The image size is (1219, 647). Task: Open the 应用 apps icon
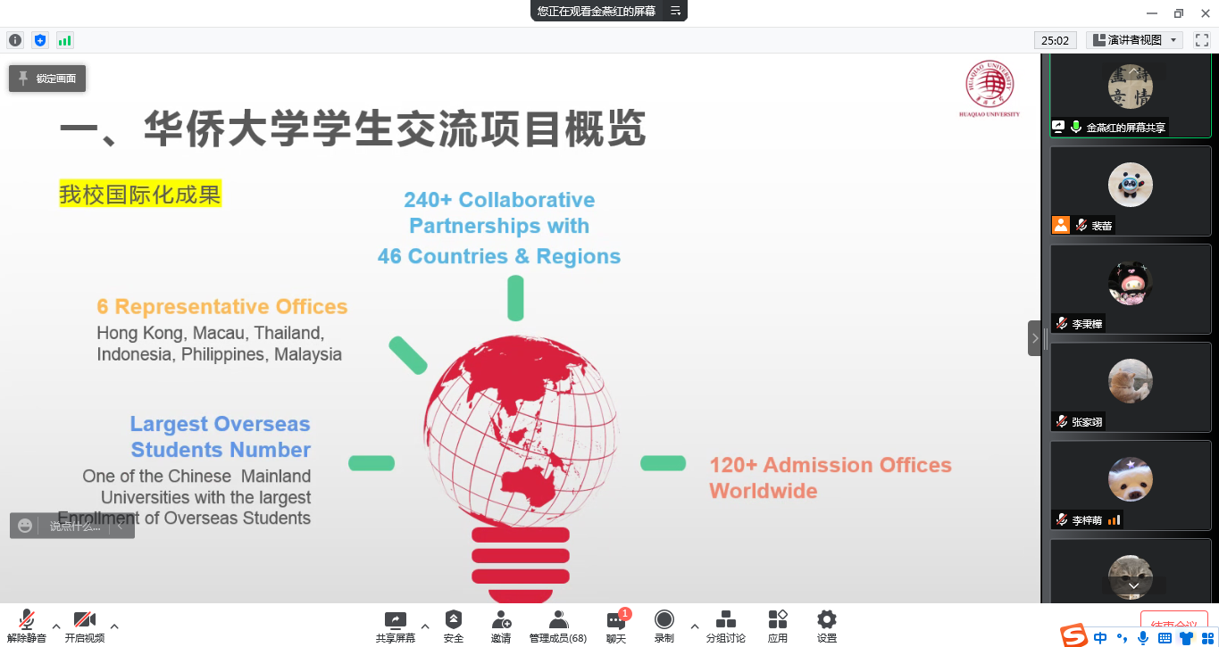[778, 624]
